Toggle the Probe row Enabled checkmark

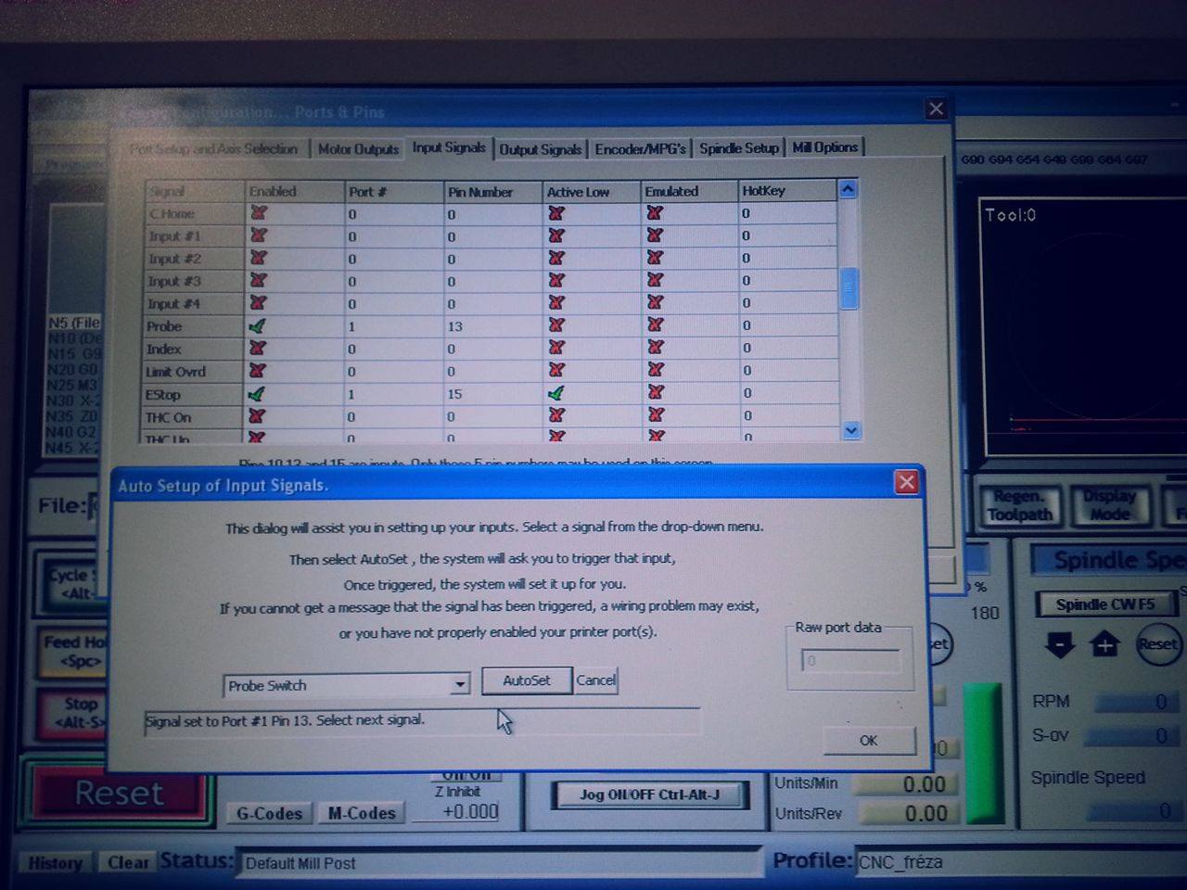pos(258,326)
